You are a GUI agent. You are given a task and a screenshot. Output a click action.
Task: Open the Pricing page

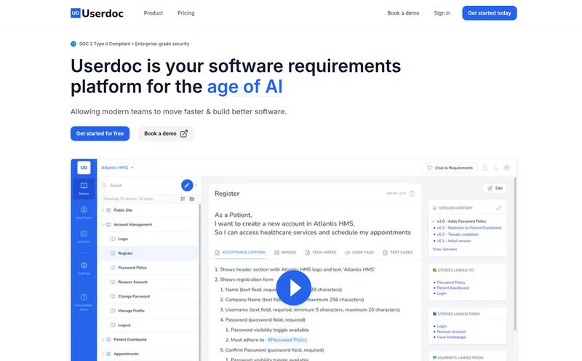pyautogui.click(x=186, y=13)
